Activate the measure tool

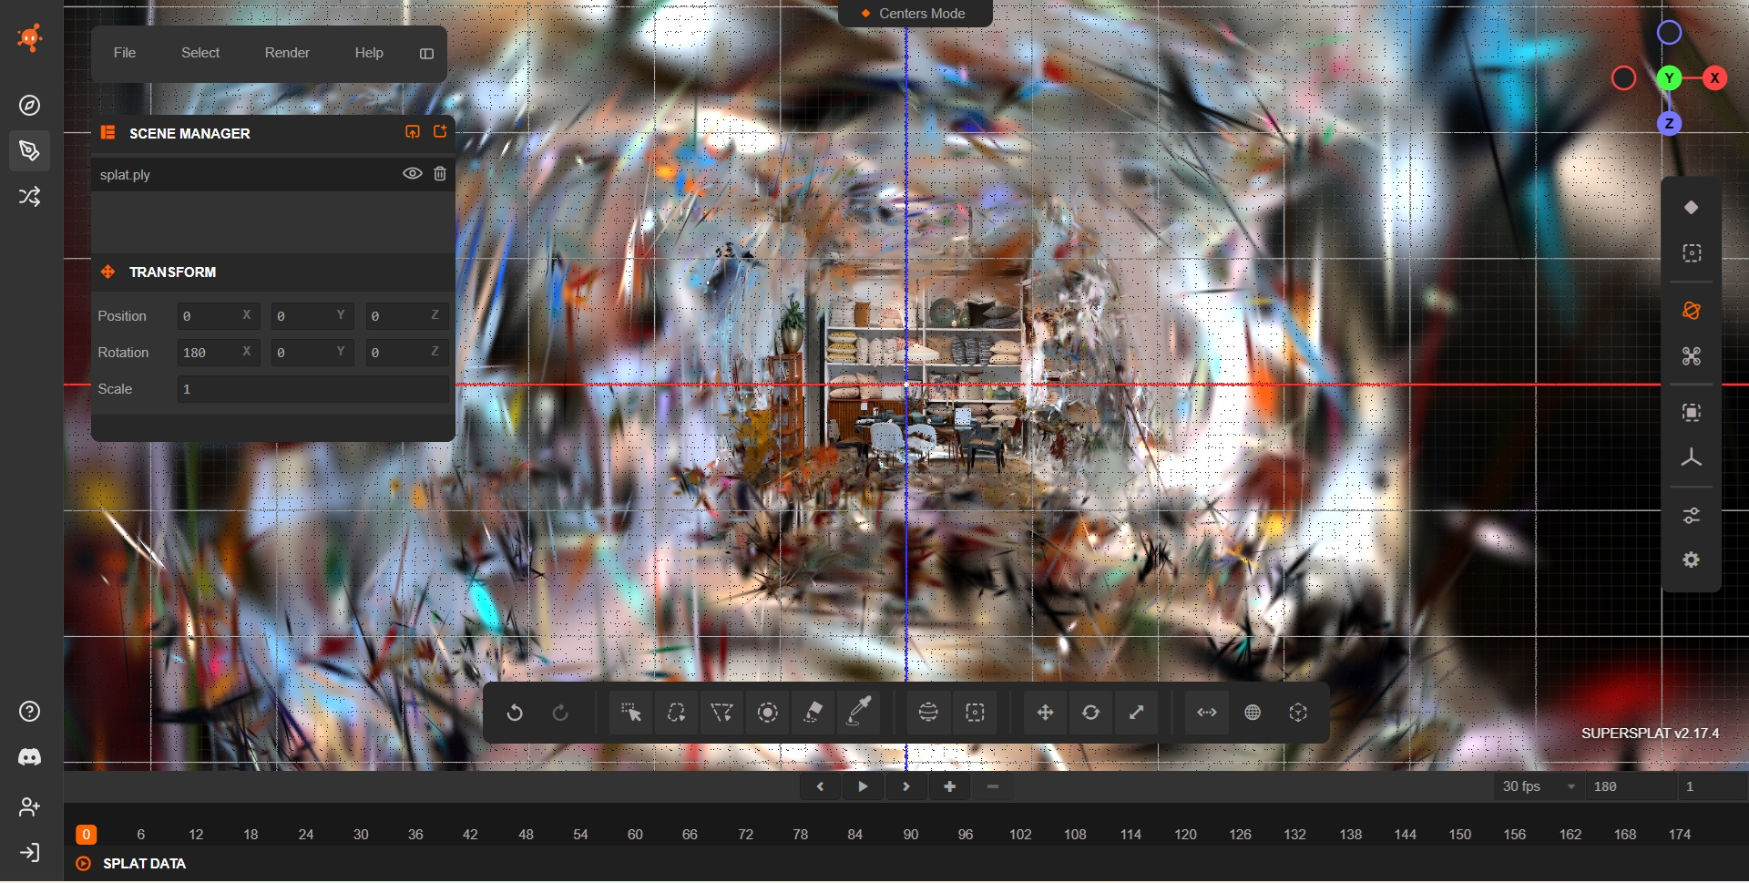(1207, 713)
